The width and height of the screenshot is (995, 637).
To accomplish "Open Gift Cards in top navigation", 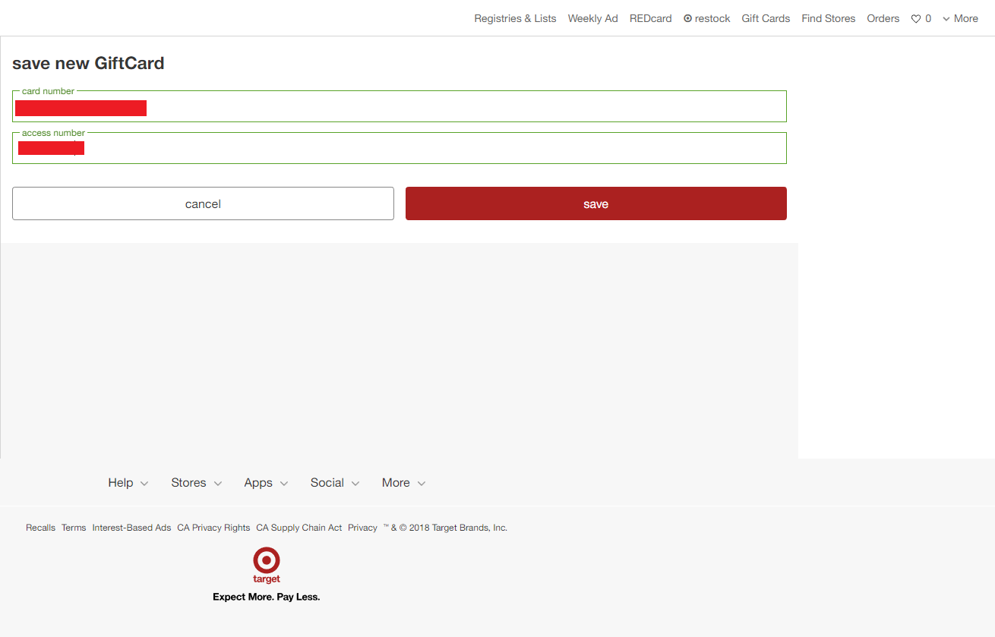I will click(x=766, y=18).
